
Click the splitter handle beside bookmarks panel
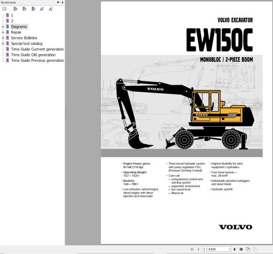coord(66,113)
